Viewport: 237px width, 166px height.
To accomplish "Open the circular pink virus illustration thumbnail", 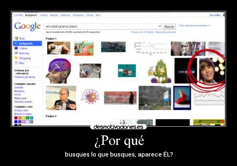I will point(90,96).
